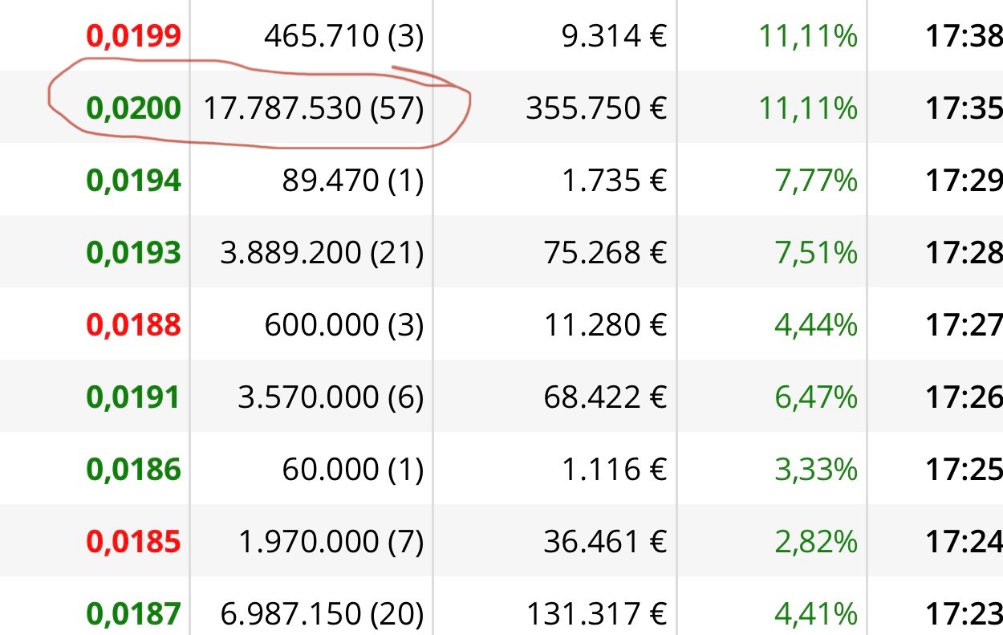The width and height of the screenshot is (1003, 635).
Task: Select volume 3.889.200 (21)
Action: [x=322, y=253]
